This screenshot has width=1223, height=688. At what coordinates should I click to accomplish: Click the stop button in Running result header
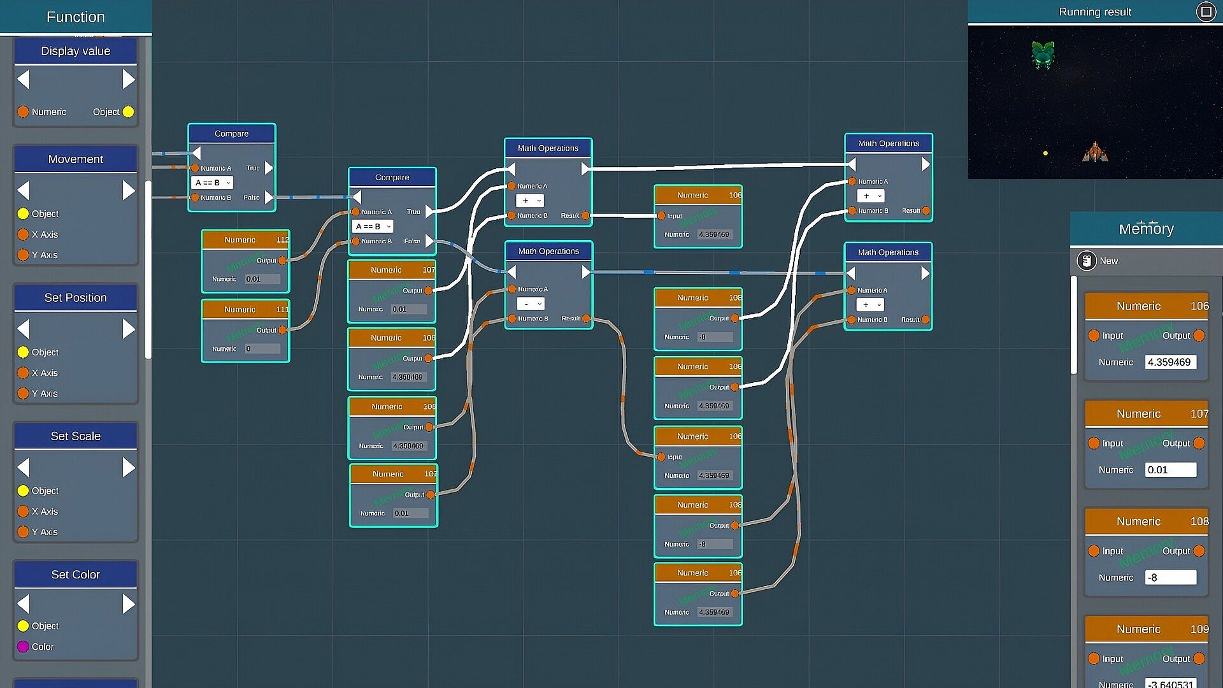pyautogui.click(x=1206, y=11)
